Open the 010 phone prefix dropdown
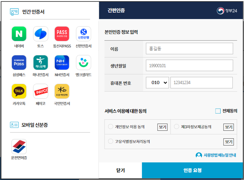This screenshot has width=244, height=180. (x=158, y=83)
